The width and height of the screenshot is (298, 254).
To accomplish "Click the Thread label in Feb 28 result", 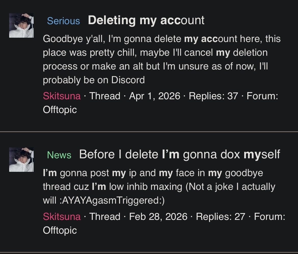I will click(x=105, y=217).
